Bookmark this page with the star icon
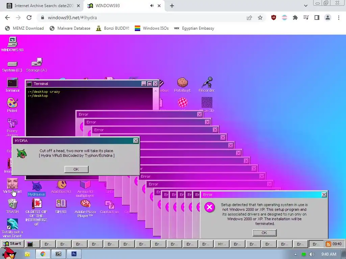Image resolution: width=346 pixels, height=259 pixels. tap(260, 18)
